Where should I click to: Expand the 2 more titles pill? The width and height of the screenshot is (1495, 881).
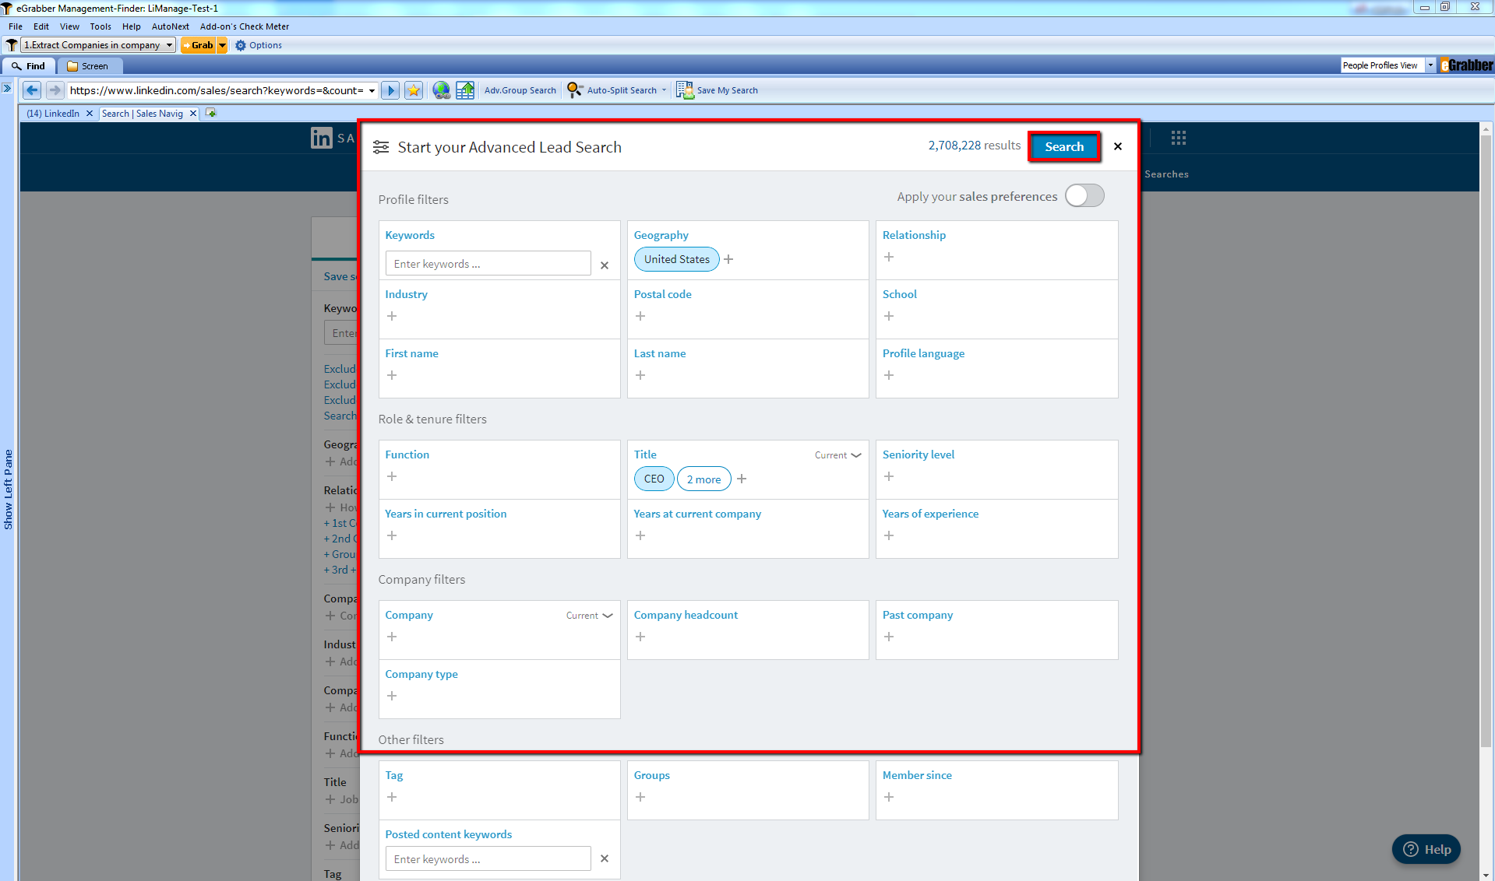coord(703,479)
